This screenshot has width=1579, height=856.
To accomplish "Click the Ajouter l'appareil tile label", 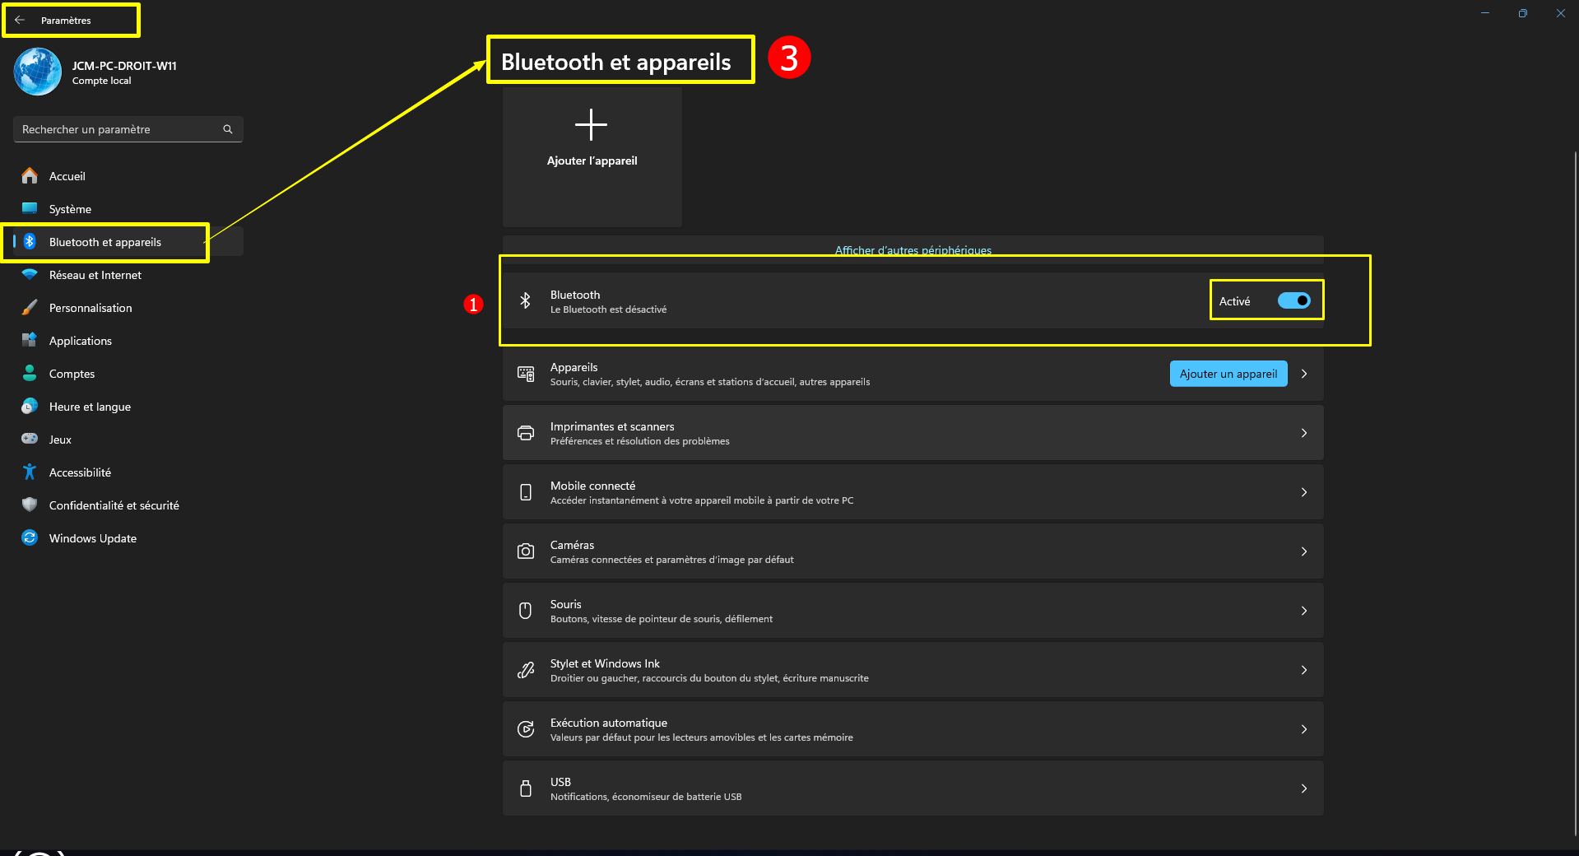I will coord(592,161).
